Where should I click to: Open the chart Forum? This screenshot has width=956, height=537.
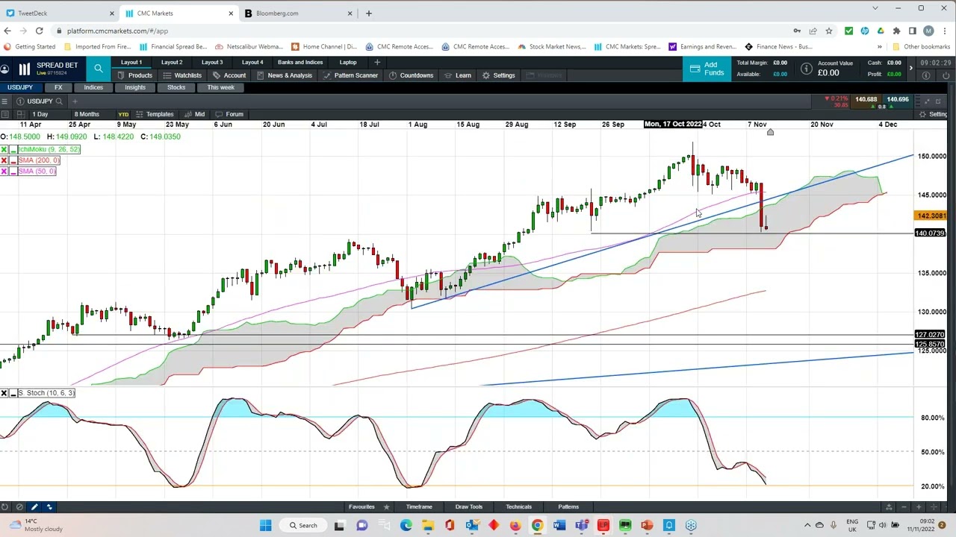point(230,114)
